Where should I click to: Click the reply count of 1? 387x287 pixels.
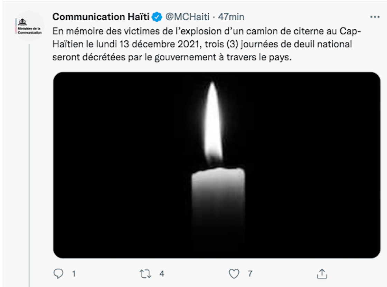pyautogui.click(x=74, y=274)
